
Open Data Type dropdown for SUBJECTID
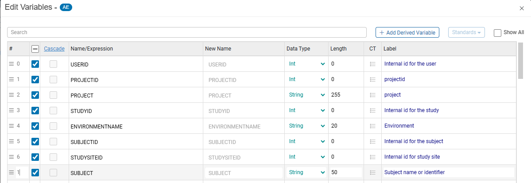(x=306, y=142)
